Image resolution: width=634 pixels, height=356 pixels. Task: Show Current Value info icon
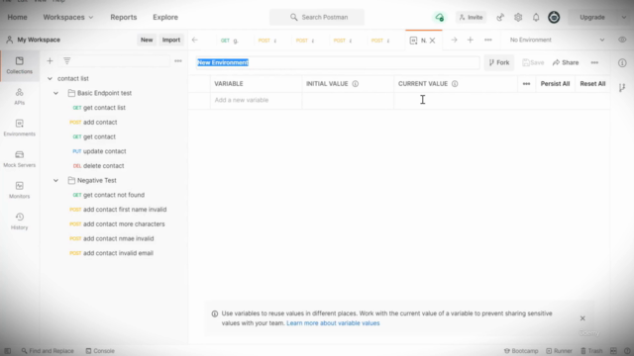(x=455, y=83)
